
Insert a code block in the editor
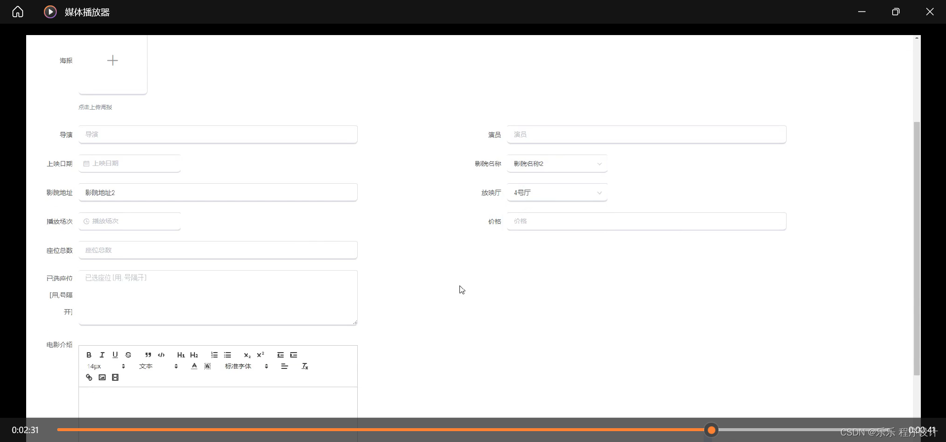click(x=161, y=355)
